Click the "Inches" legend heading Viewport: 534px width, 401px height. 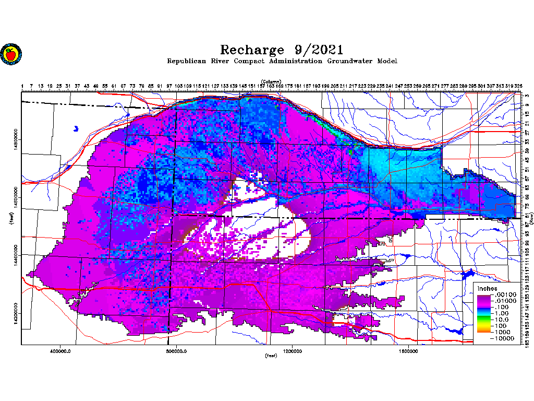(487, 289)
